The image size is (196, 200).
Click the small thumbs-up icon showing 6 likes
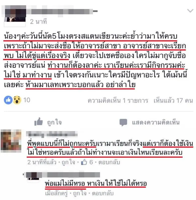tap(84, 162)
